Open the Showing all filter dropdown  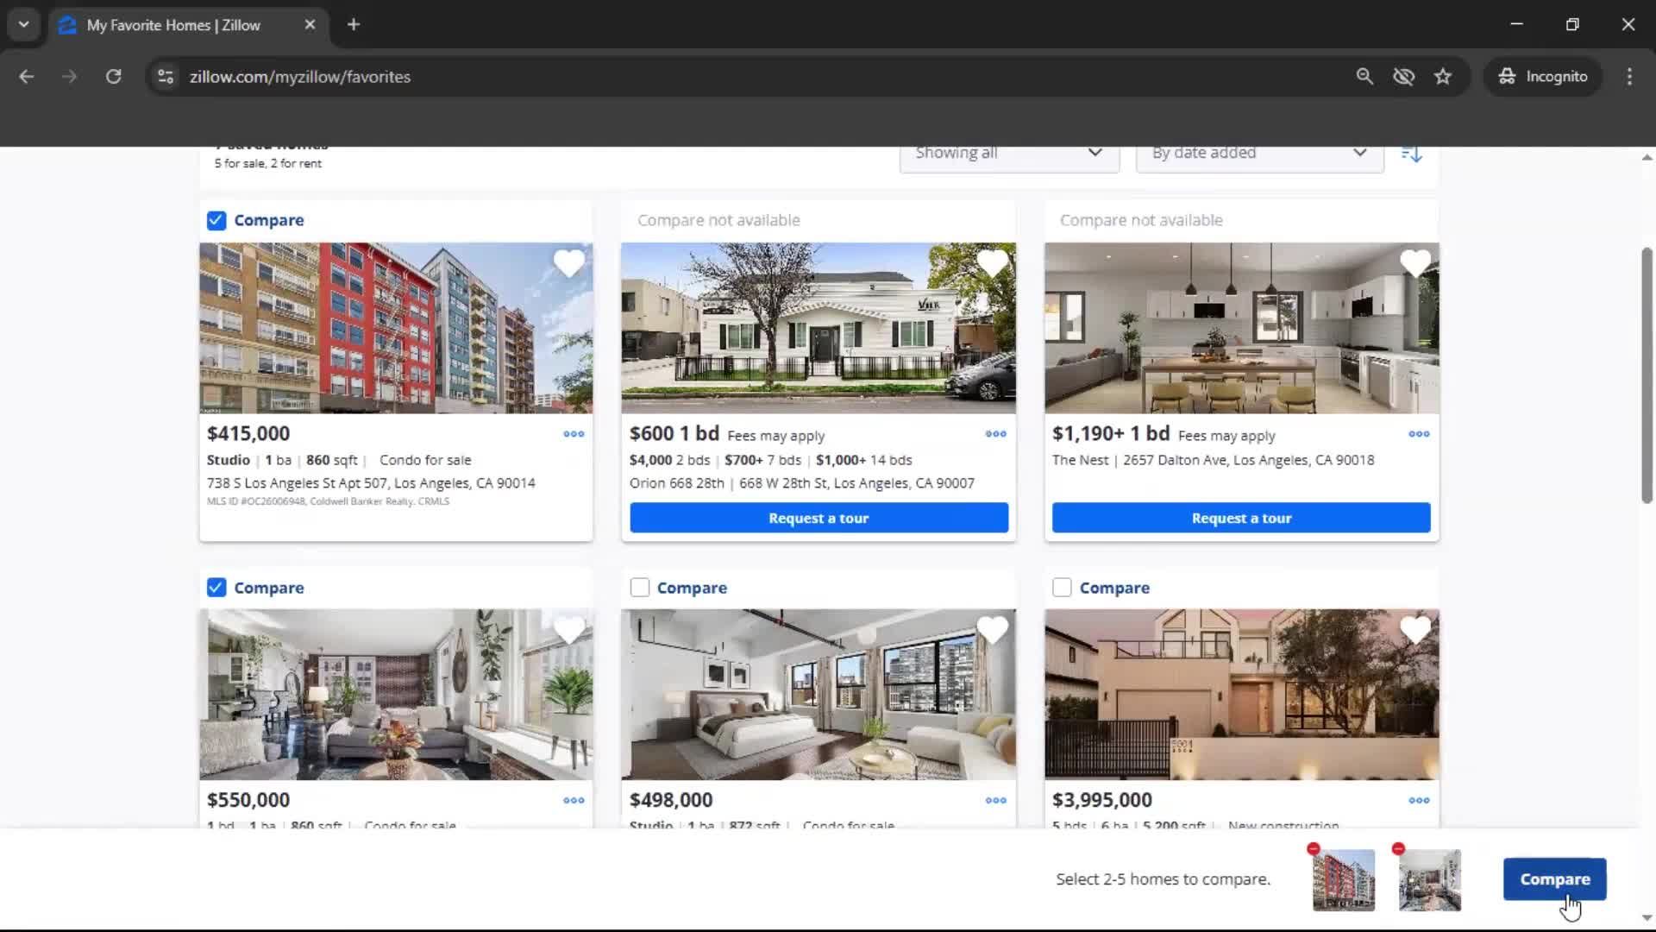[1008, 154]
